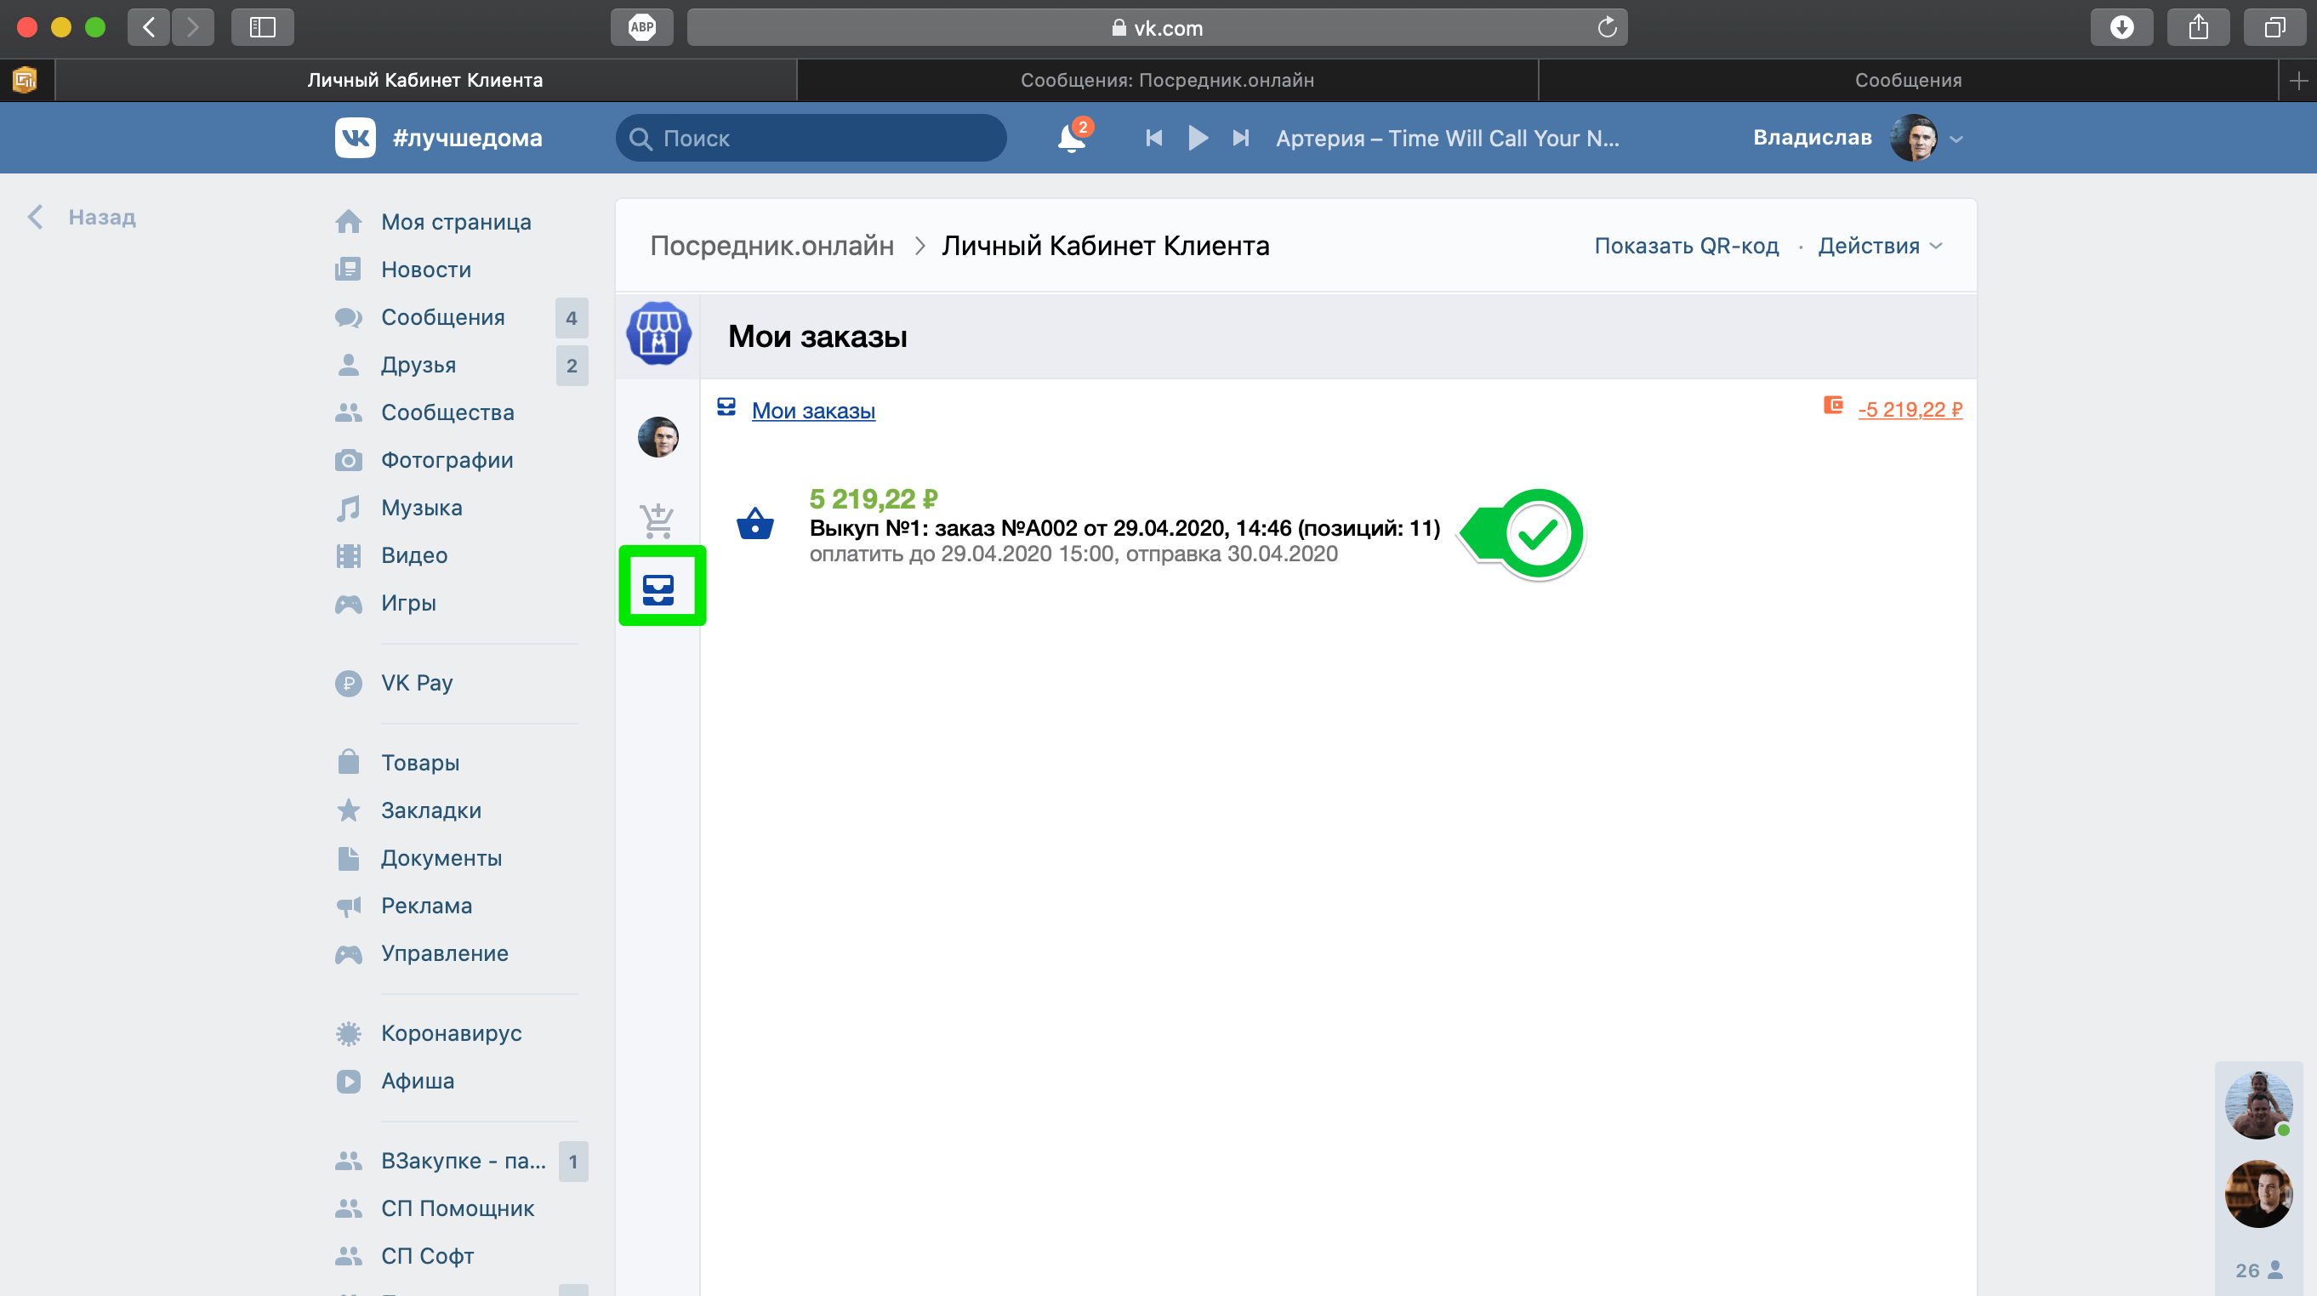Select the orders inbox icon in sidebar

coord(659,588)
